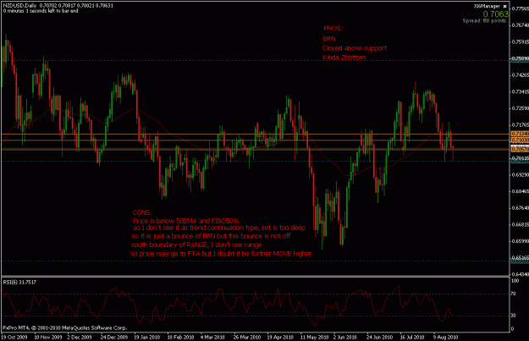Click the 'PROS:' annotation heading

pyautogui.click(x=333, y=29)
